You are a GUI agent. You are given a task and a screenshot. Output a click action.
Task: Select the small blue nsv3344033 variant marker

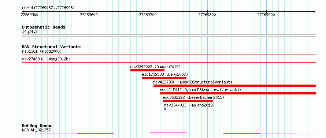tap(165, 109)
